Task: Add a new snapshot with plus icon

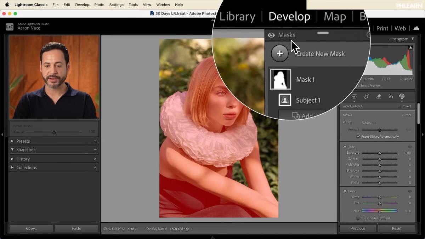Action: click(95, 149)
